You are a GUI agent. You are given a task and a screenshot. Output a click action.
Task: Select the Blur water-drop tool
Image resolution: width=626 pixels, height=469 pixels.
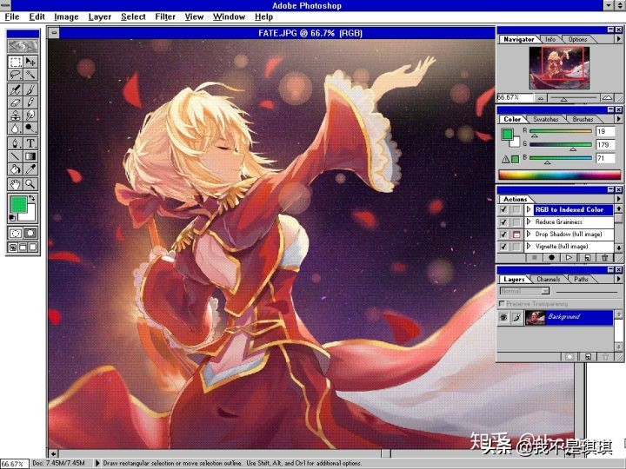16,129
